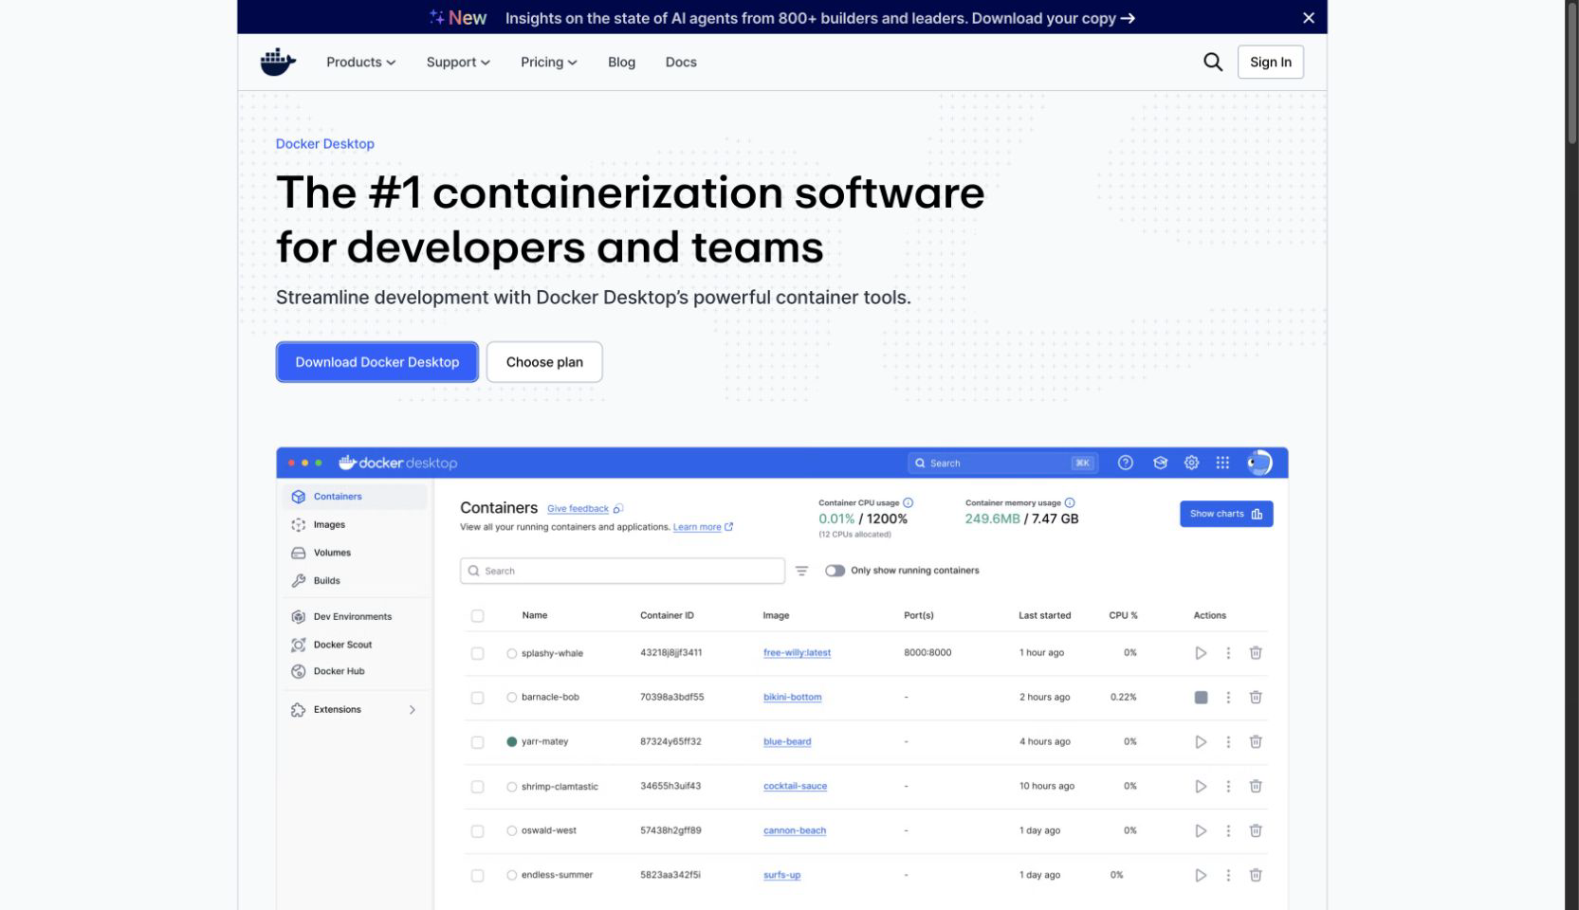Start the yarr-matey container

(1201, 742)
